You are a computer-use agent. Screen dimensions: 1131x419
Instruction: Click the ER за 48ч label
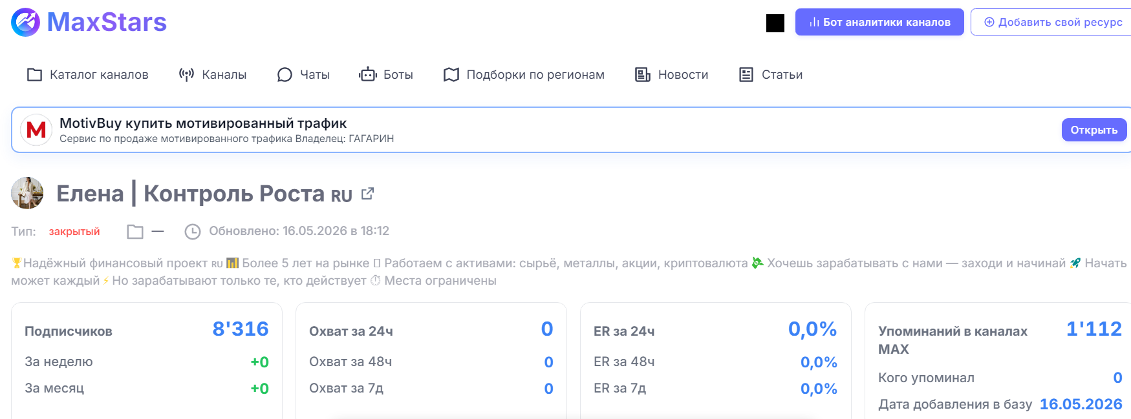pos(624,362)
